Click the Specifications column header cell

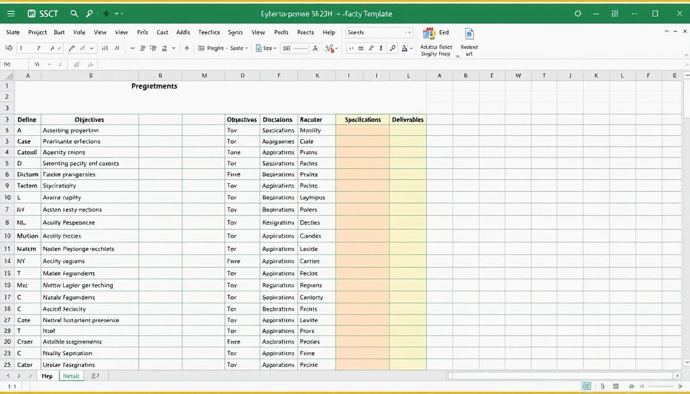(x=362, y=120)
